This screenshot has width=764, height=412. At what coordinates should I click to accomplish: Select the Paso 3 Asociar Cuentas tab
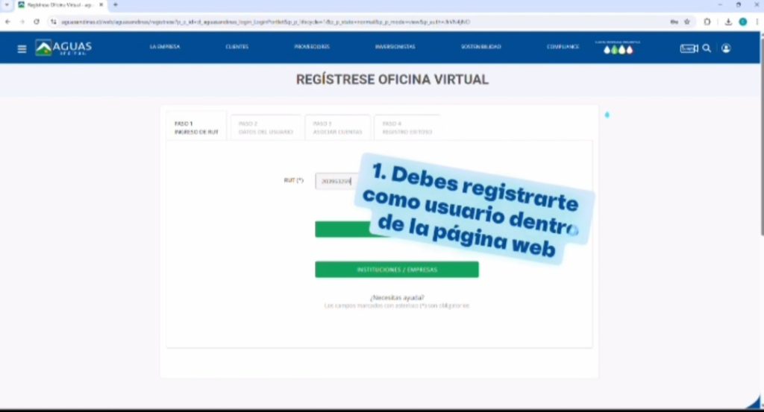[x=336, y=127]
